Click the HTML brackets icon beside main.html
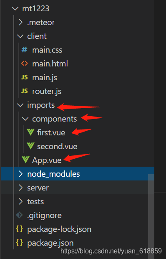Screen dimensions: 166x259 [x=24, y=63]
